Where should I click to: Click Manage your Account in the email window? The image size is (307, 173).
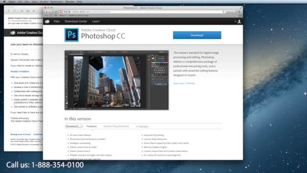click(x=21, y=135)
